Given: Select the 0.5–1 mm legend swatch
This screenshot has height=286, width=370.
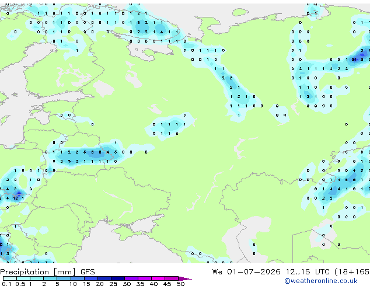Looking at the screenshot, I should coord(23,278).
